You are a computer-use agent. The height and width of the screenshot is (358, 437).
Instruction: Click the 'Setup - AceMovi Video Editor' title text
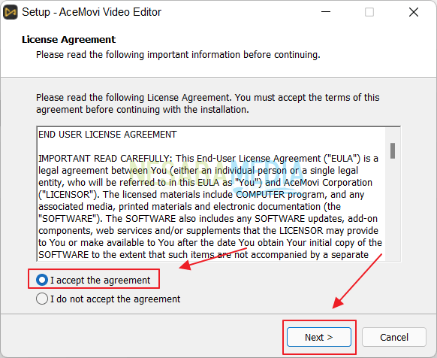(92, 12)
